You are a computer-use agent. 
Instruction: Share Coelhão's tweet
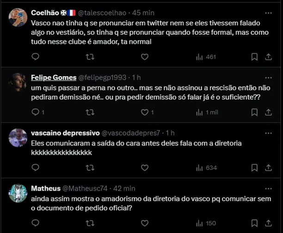click(x=268, y=57)
